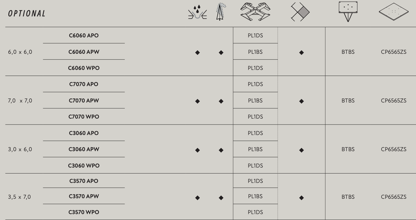Click BTBS in the 7,0 x 7,0 row
This screenshot has height=220, width=416.
[x=348, y=101]
